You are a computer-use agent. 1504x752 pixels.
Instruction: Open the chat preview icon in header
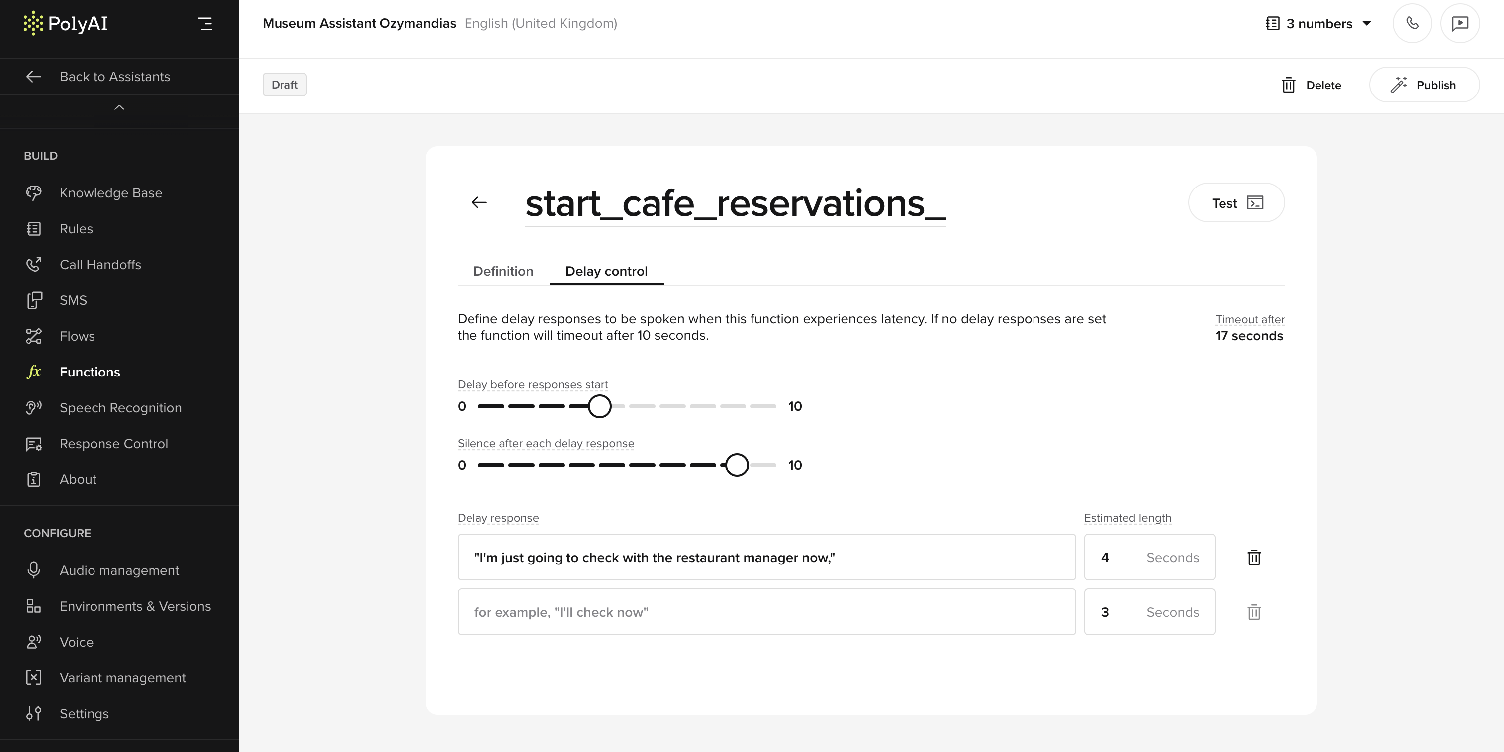(1460, 23)
